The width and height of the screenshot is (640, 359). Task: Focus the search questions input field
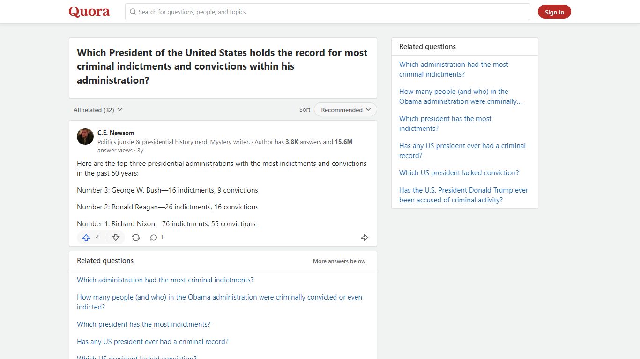[327, 12]
